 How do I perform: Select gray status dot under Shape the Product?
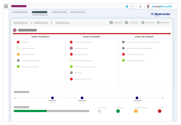click(x=18, y=60)
